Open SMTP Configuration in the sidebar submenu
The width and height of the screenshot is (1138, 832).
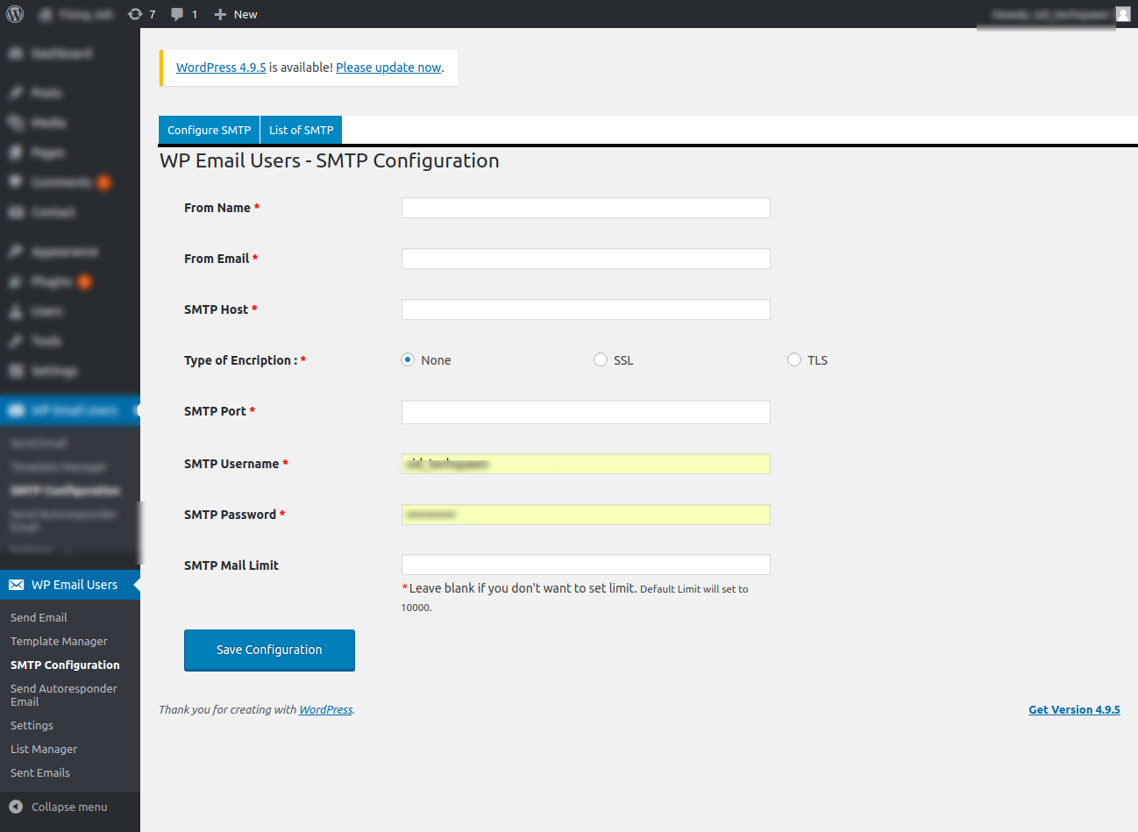(x=65, y=665)
